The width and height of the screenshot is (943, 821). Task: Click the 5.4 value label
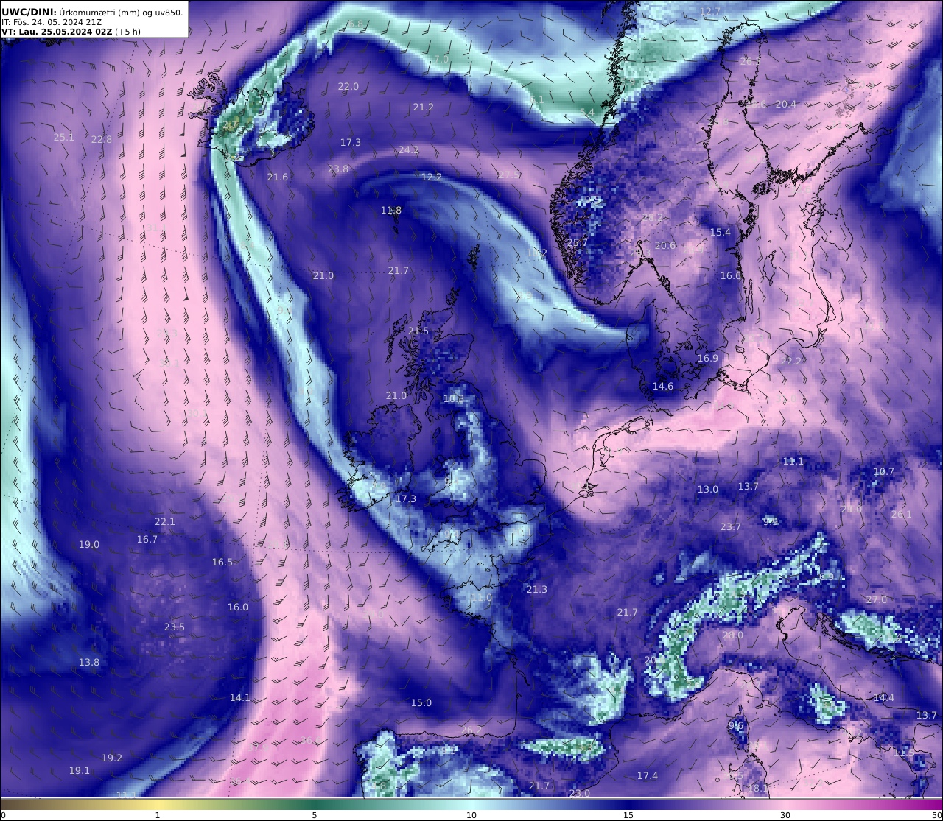587,112
